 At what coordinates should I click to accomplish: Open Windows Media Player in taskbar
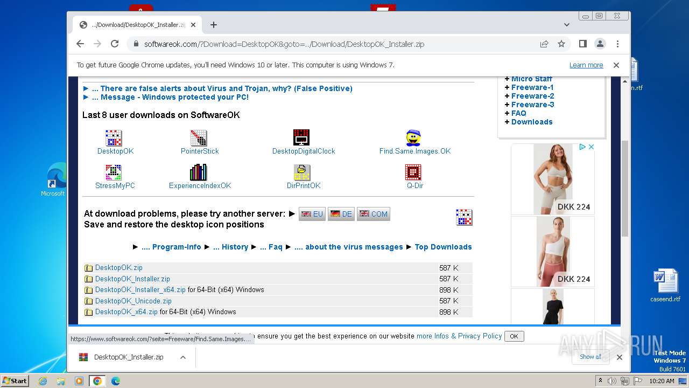[x=79, y=381]
